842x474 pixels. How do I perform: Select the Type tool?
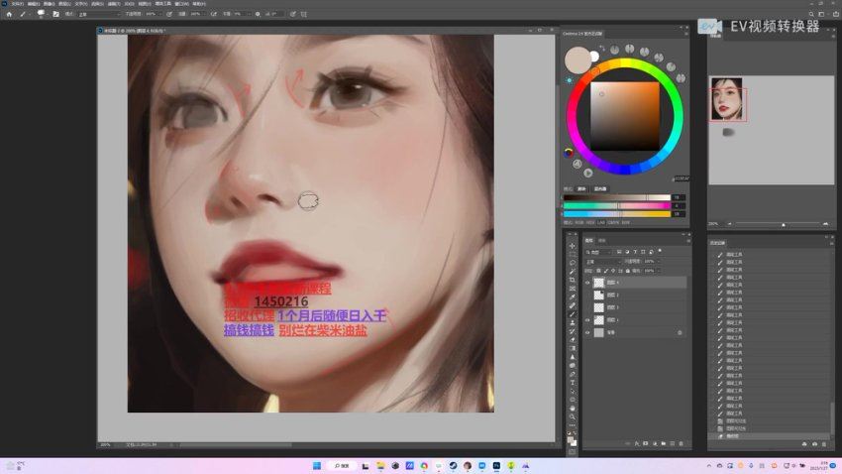[x=572, y=383]
